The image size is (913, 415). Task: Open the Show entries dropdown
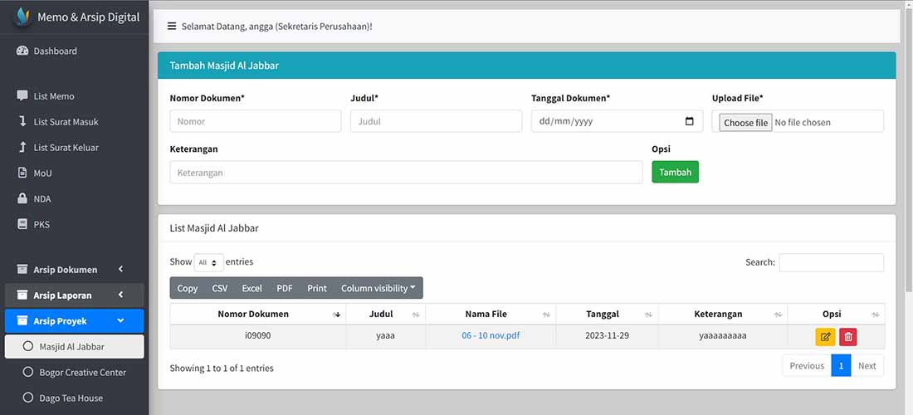(x=208, y=262)
